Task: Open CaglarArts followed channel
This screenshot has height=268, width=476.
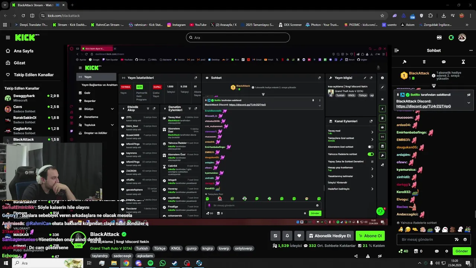Action: pos(32,130)
